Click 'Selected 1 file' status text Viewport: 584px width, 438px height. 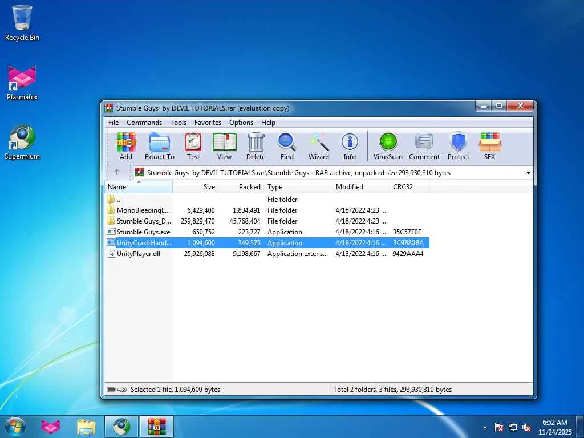point(175,390)
